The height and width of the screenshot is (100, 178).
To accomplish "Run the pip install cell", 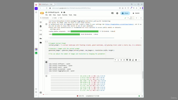I will pyautogui.click(x=46, y=62).
